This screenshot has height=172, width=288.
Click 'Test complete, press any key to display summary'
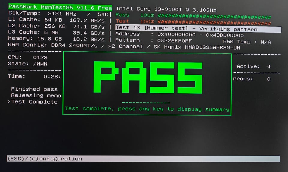(x=147, y=109)
